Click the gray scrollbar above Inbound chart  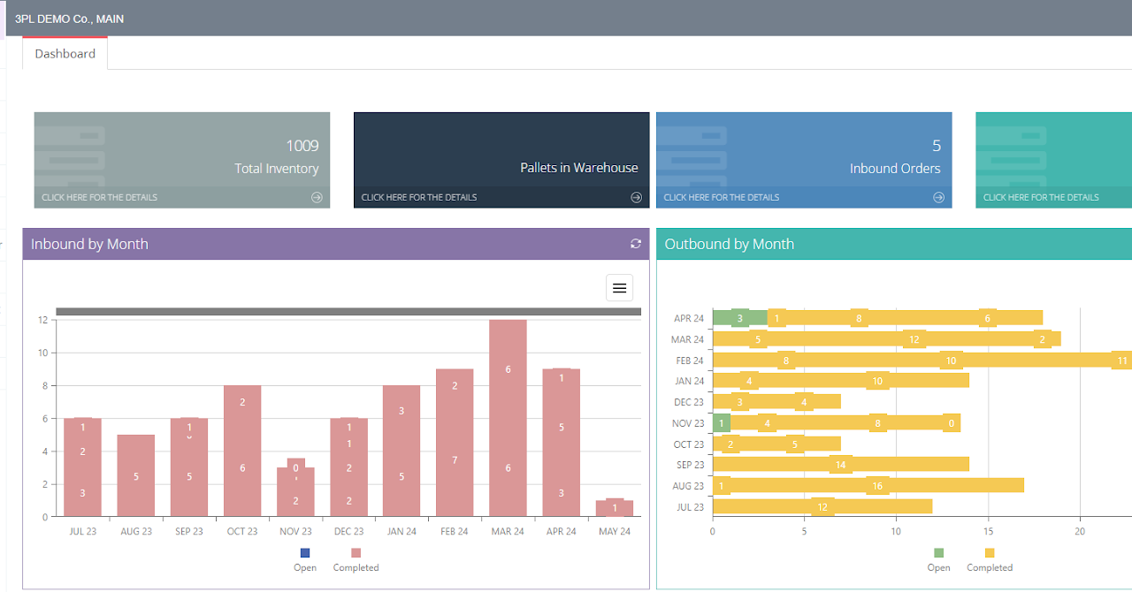[x=348, y=312]
